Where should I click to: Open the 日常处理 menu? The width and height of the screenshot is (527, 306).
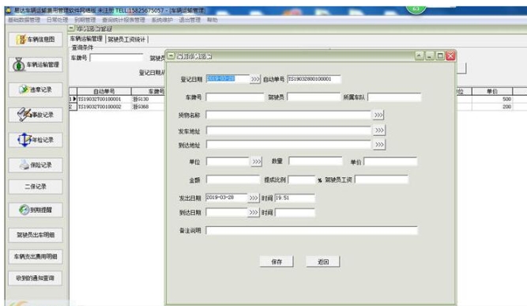[57, 20]
